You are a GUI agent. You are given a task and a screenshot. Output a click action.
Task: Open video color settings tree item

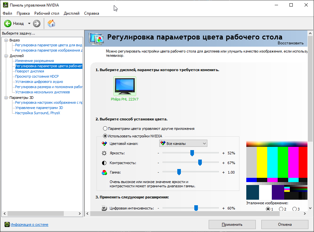49,45
